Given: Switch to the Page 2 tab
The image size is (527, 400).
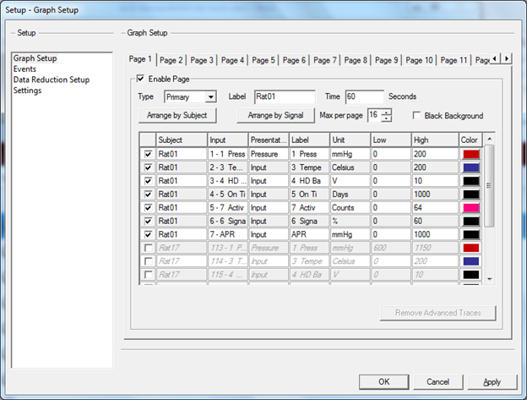Looking at the screenshot, I should point(171,60).
